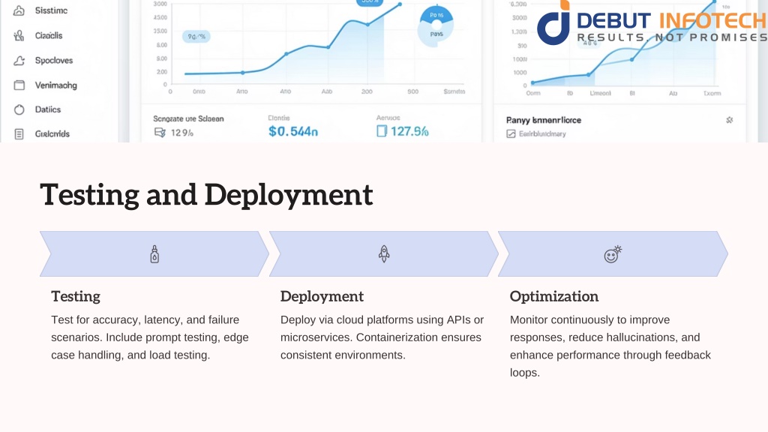This screenshot has width=768, height=432.
Task: Click the circle icon beside Datiics
Action: click(x=19, y=109)
